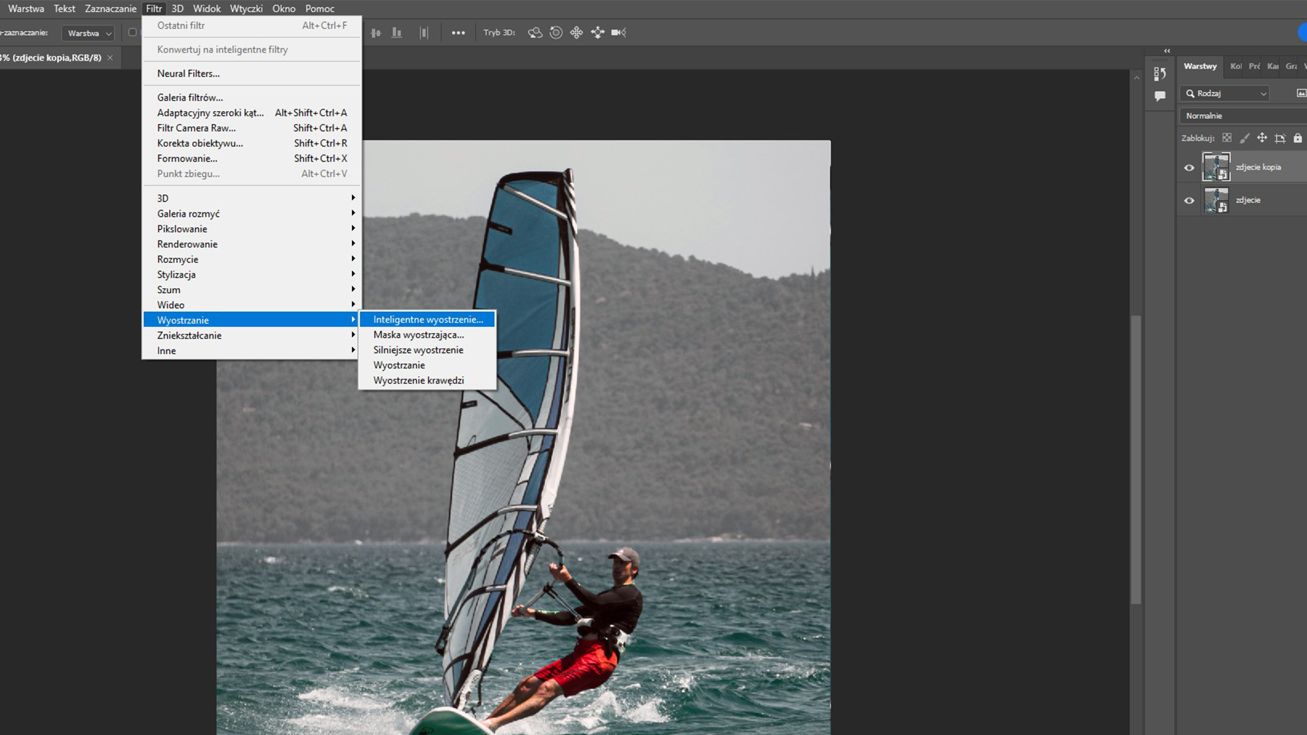The height and width of the screenshot is (735, 1307).
Task: Open Formowanie filter
Action: click(251, 159)
